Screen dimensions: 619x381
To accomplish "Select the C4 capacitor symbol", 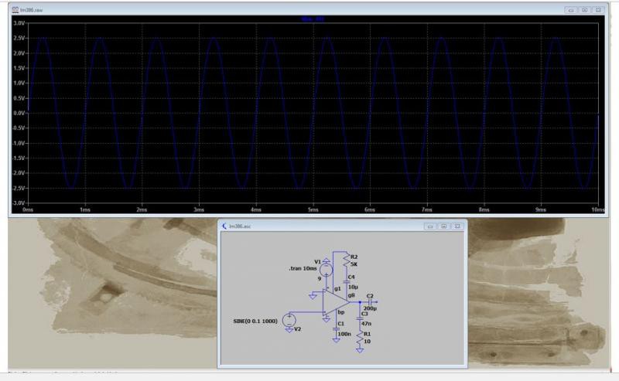I will (346, 282).
